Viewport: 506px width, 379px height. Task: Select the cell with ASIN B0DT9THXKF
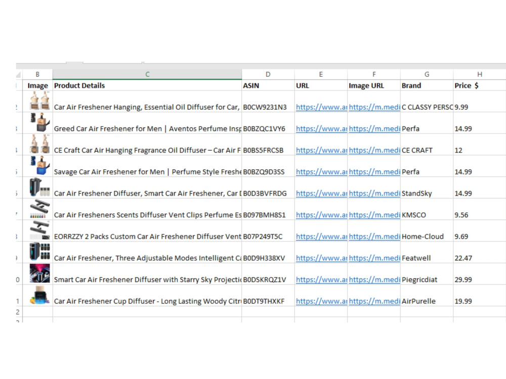268,296
